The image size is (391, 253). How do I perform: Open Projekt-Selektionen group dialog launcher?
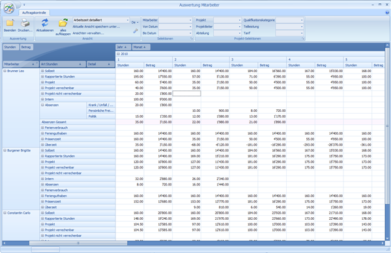(x=303, y=38)
